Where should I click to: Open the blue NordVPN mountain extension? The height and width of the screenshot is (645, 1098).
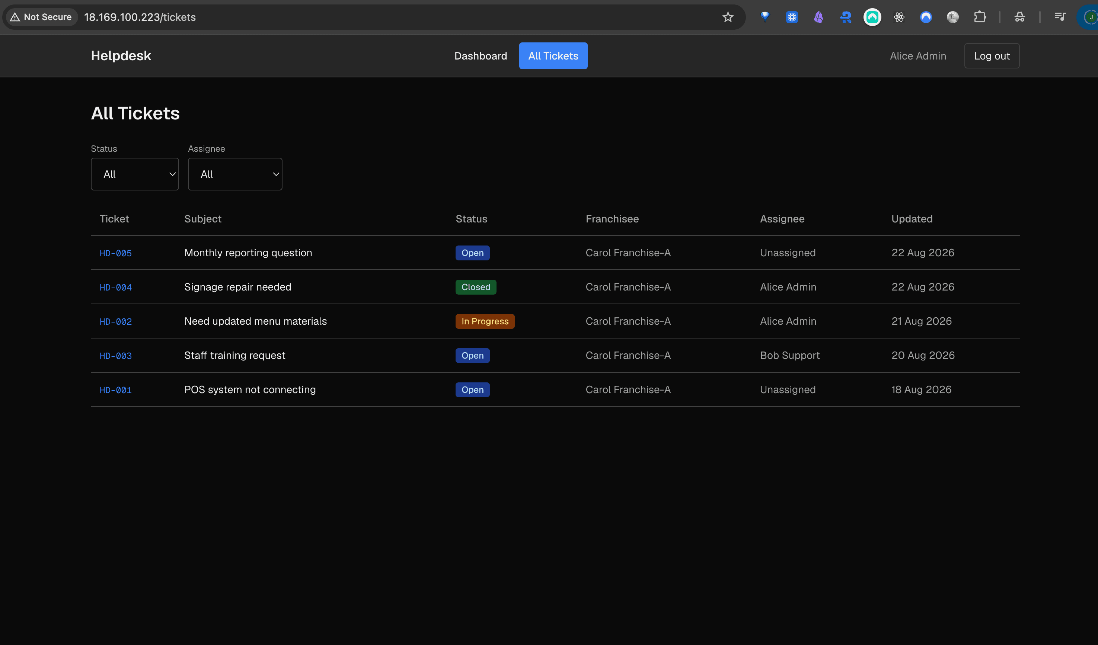coord(925,17)
